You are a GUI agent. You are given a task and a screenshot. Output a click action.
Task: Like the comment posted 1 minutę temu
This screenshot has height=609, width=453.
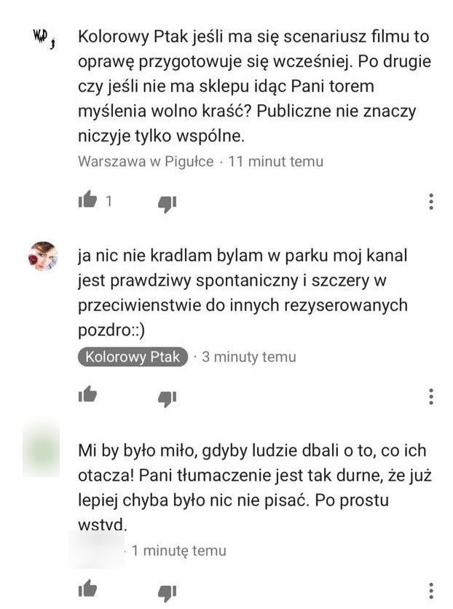(x=87, y=589)
